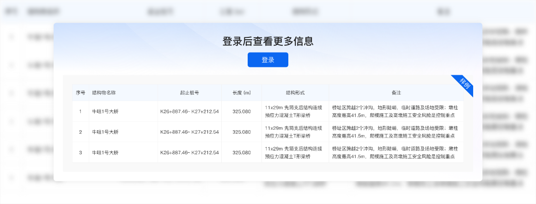Select the 序号 column header

click(80, 93)
